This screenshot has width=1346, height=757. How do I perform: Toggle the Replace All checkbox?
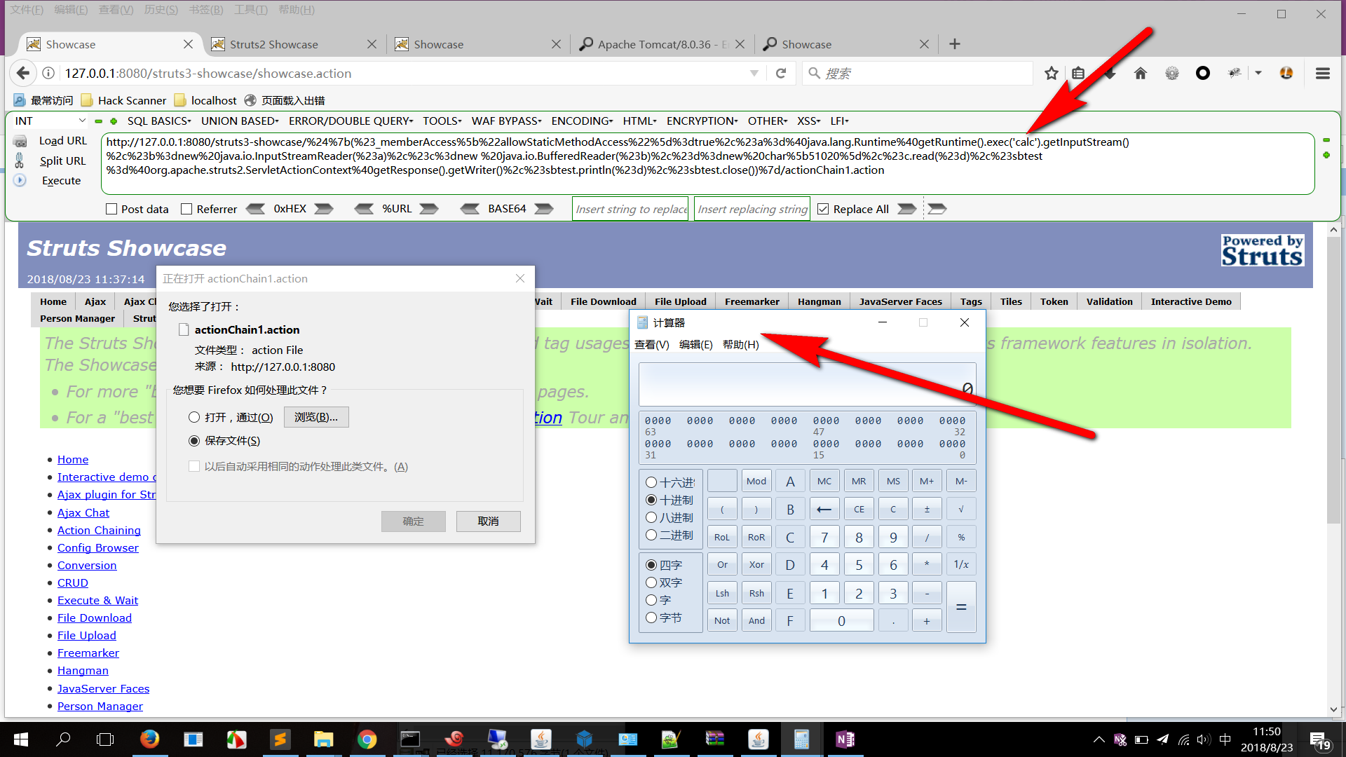tap(823, 209)
